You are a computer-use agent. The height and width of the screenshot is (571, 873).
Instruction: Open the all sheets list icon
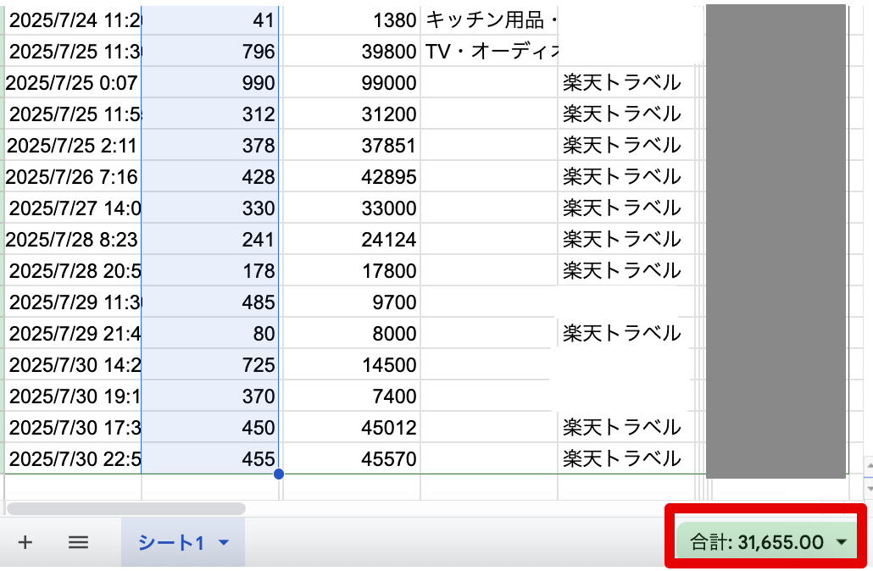[x=78, y=543]
